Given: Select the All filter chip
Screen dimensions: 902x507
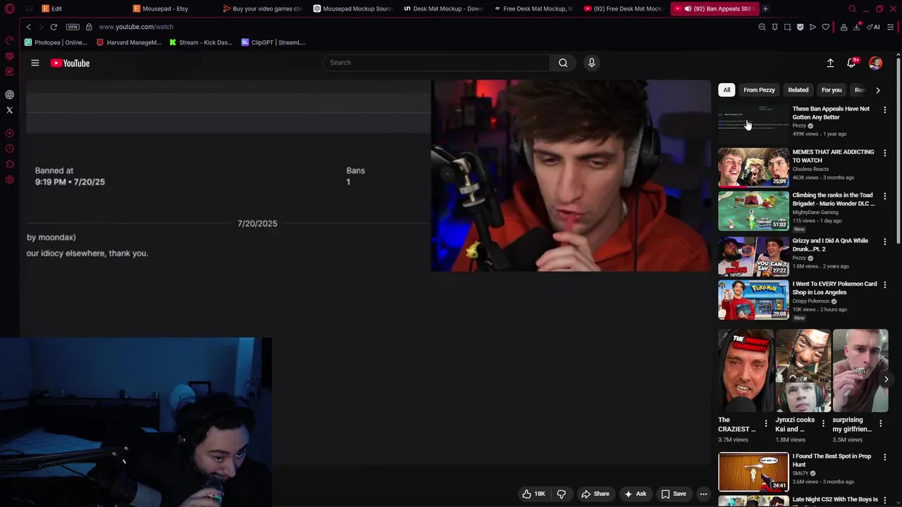Looking at the screenshot, I should [x=727, y=90].
